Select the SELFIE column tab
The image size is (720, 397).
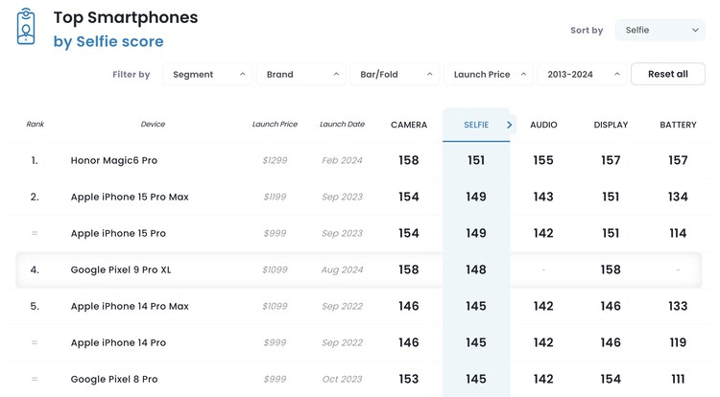(x=475, y=125)
